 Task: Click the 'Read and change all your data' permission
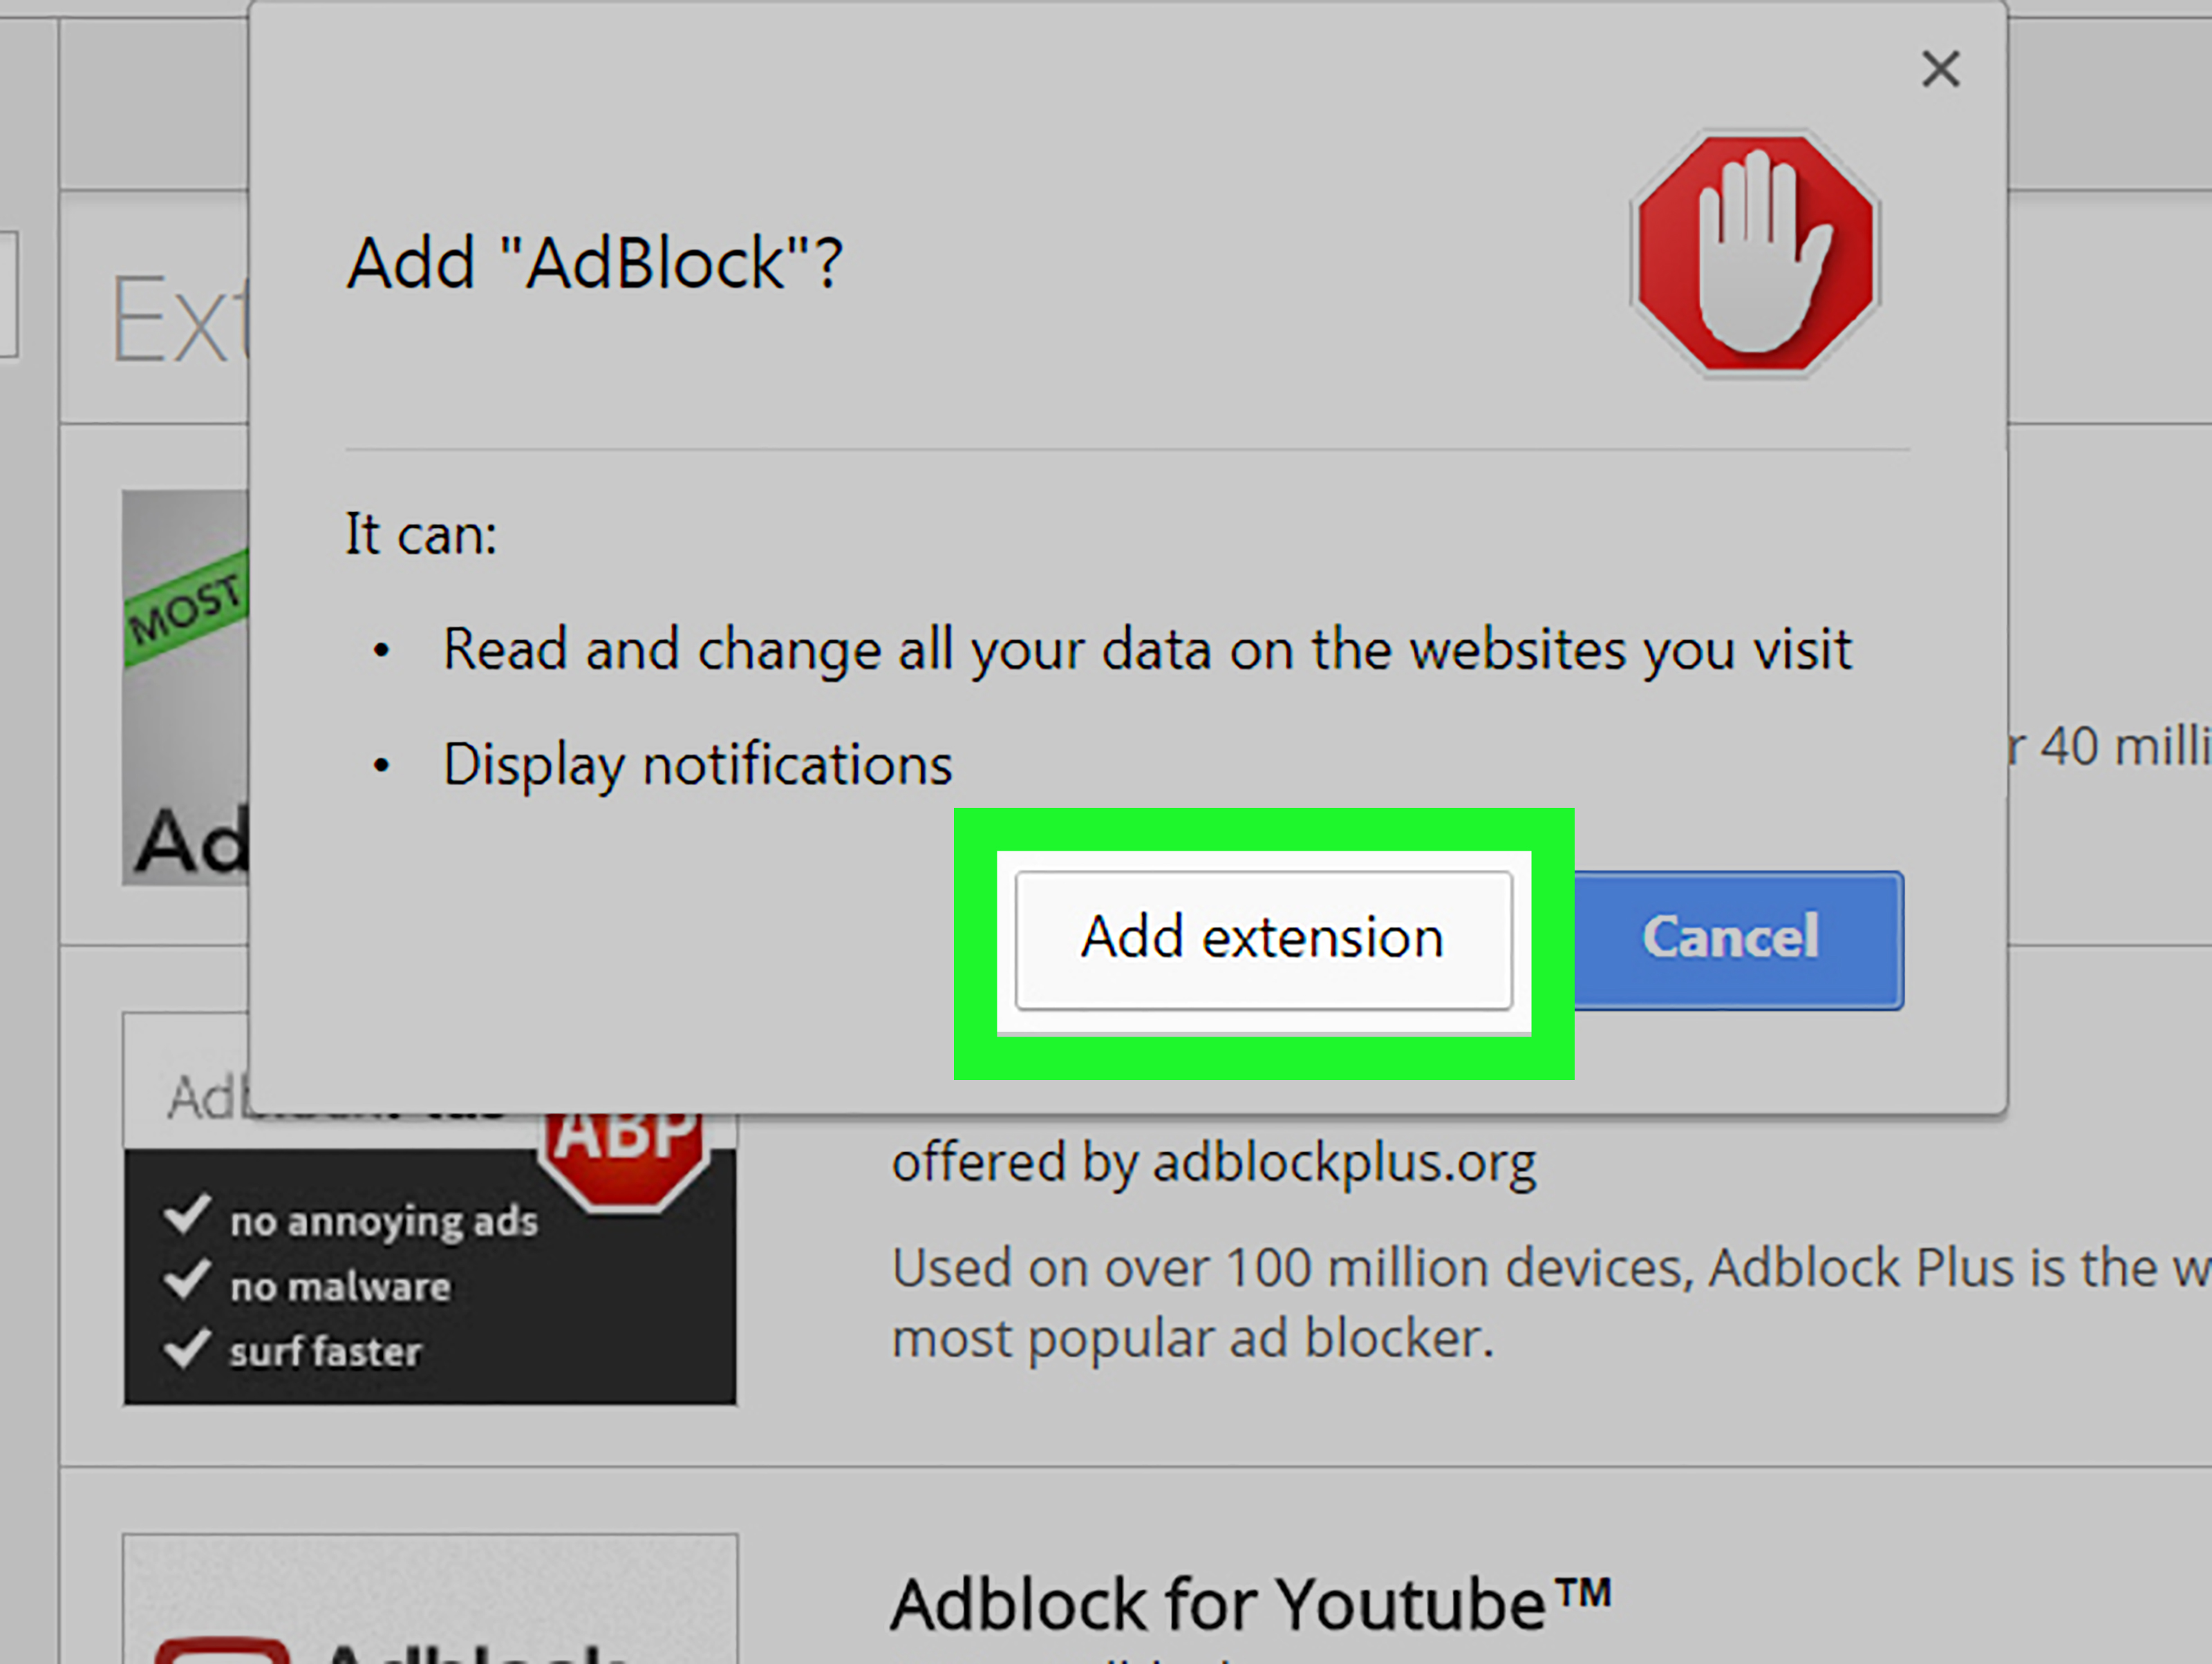(1147, 651)
